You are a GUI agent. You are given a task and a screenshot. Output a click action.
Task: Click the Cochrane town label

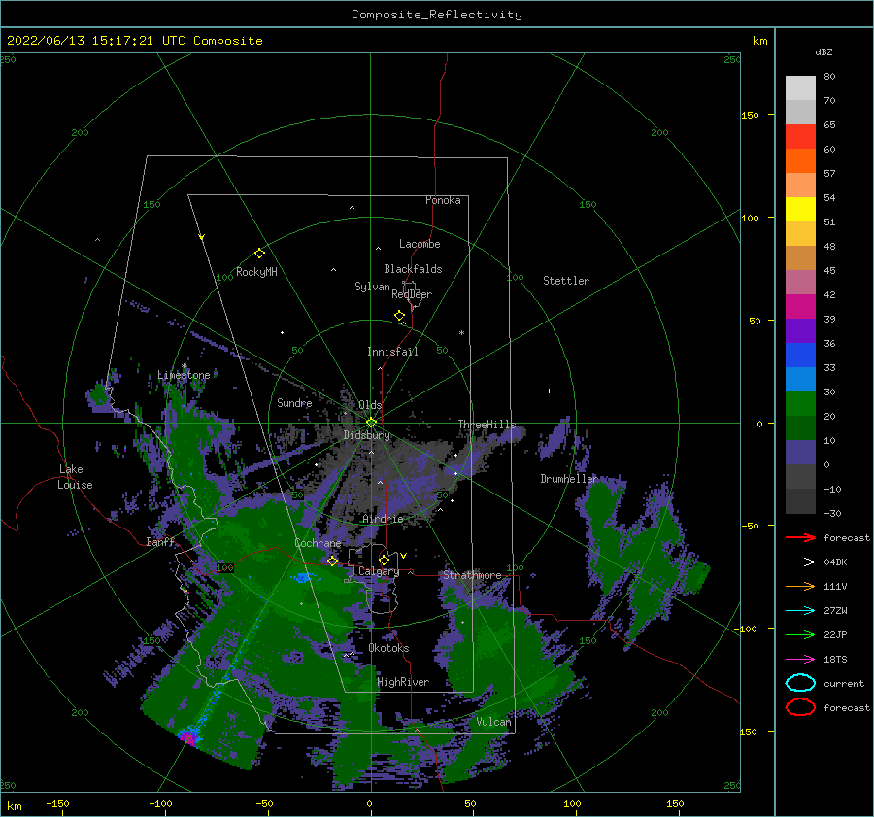coord(318,543)
